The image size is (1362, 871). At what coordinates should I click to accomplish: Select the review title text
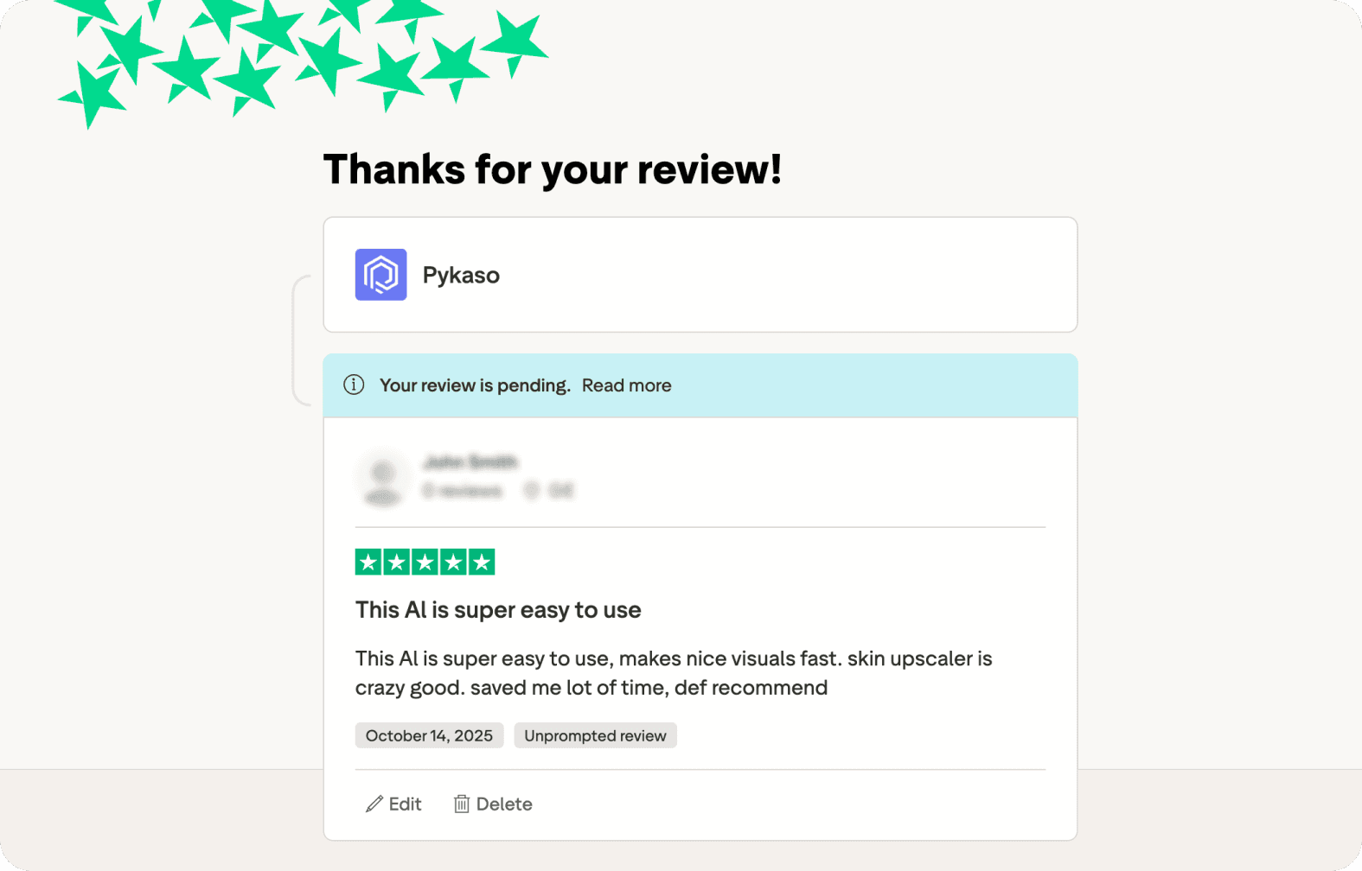pyautogui.click(x=498, y=610)
